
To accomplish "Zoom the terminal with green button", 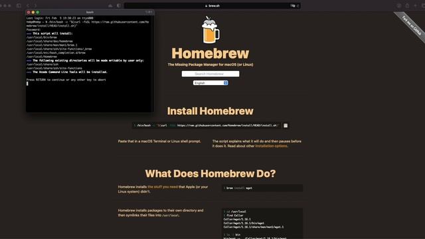I will click(38, 12).
